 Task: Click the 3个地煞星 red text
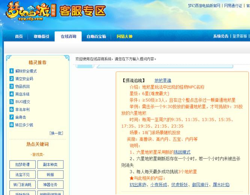(x=188, y=172)
